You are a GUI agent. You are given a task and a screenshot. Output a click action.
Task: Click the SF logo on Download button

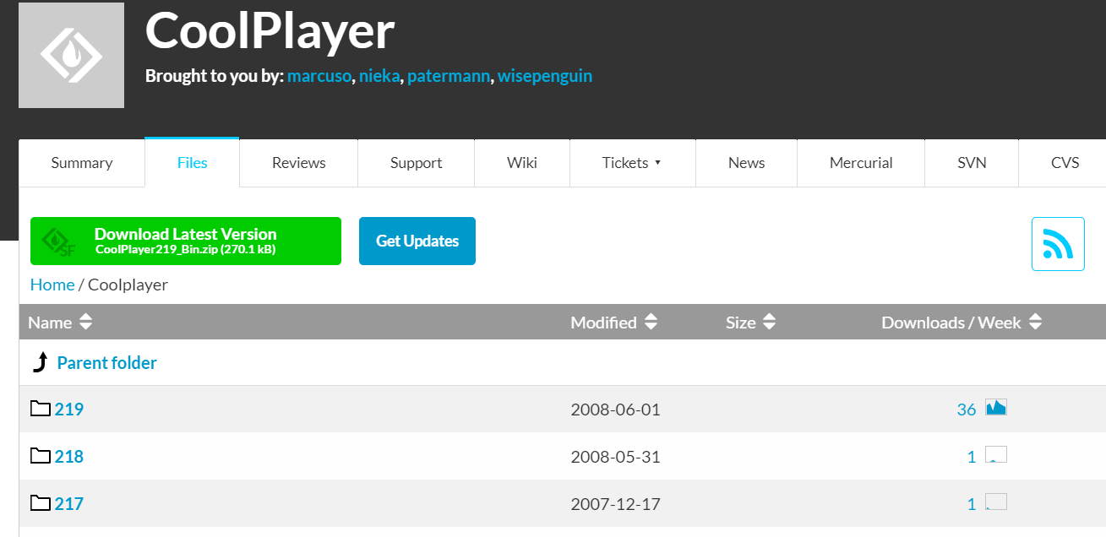[x=61, y=242]
